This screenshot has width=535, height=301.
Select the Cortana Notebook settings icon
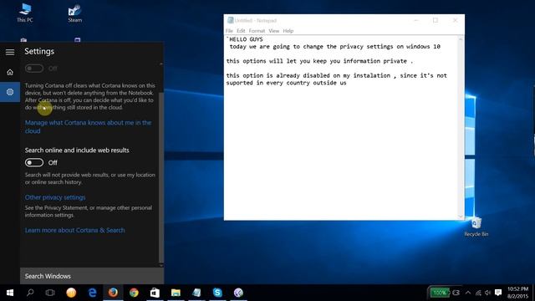[x=10, y=92]
